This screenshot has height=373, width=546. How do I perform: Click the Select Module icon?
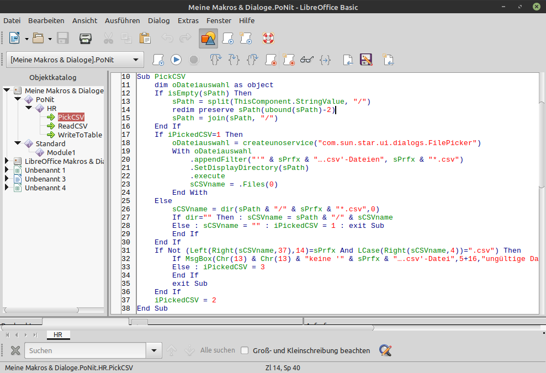point(246,38)
